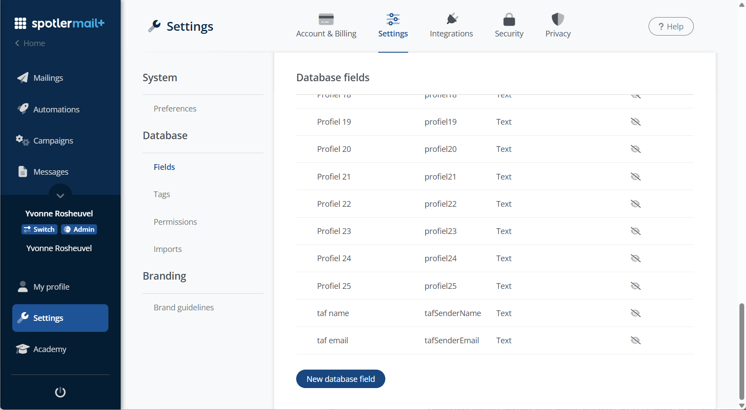Click the New database field button
This screenshot has height=410, width=746.
pos(341,379)
